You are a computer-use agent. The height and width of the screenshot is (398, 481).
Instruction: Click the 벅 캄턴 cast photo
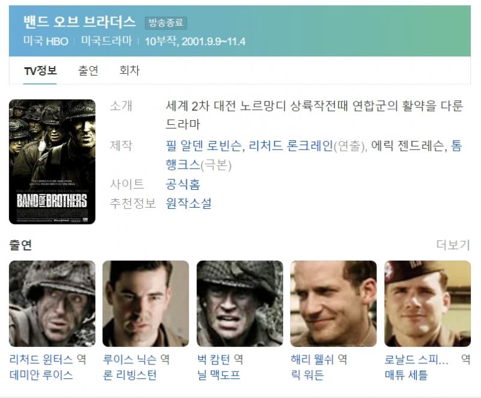coord(239,304)
